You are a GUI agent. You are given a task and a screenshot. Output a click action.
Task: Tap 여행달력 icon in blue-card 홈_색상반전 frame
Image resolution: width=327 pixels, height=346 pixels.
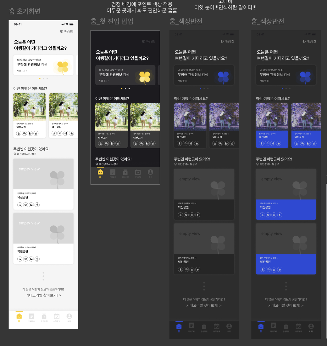coord(298,326)
